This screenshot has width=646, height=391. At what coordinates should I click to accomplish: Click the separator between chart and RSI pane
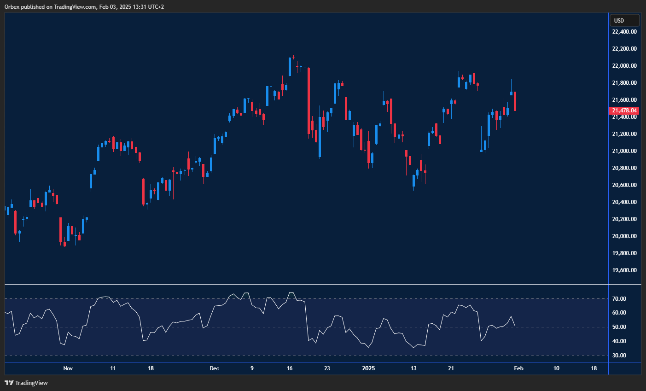tap(306, 285)
